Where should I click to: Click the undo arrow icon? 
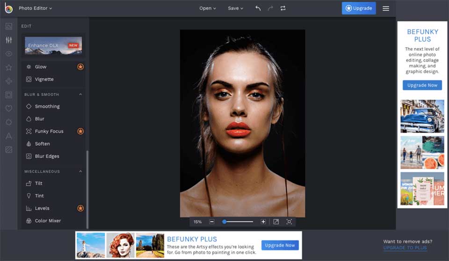(258, 8)
